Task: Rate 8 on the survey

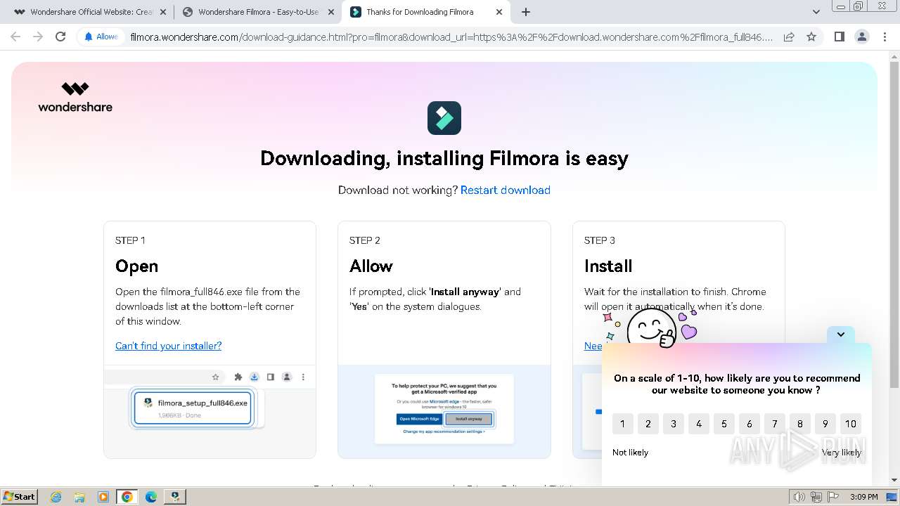Action: click(x=799, y=424)
